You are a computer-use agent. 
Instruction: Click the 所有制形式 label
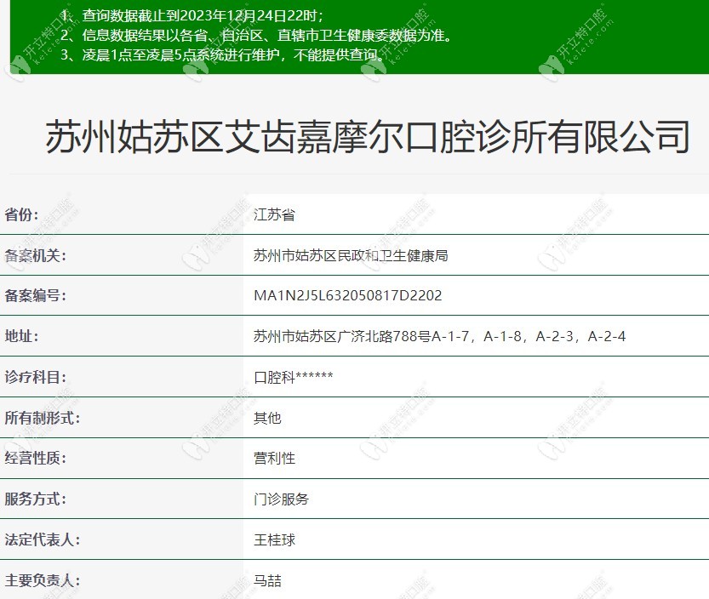point(42,418)
